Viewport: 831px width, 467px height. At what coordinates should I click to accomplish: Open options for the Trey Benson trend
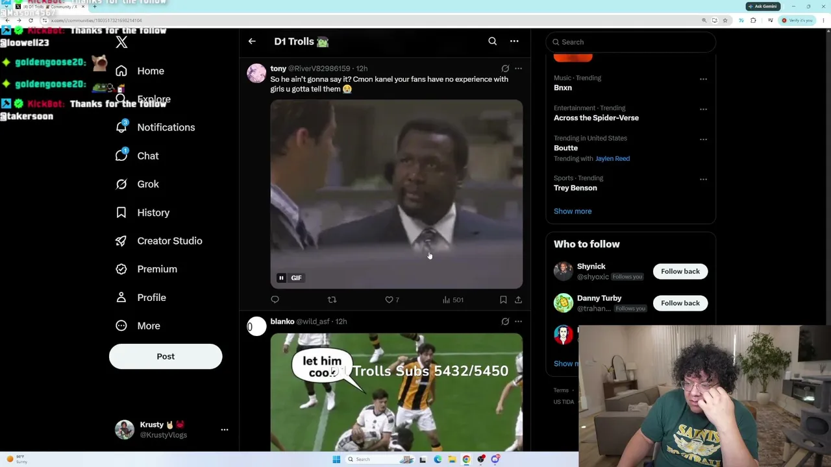click(703, 179)
